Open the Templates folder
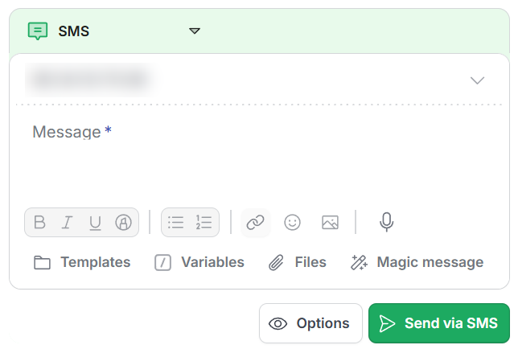Viewport: 514px width, 349px height. (82, 262)
